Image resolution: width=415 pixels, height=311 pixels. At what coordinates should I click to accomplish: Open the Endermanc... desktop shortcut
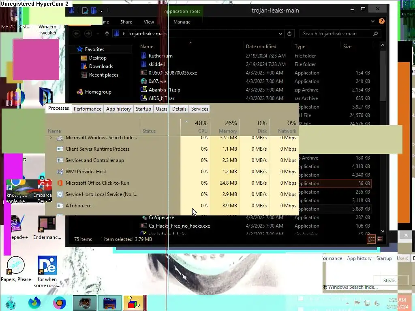tap(47, 228)
